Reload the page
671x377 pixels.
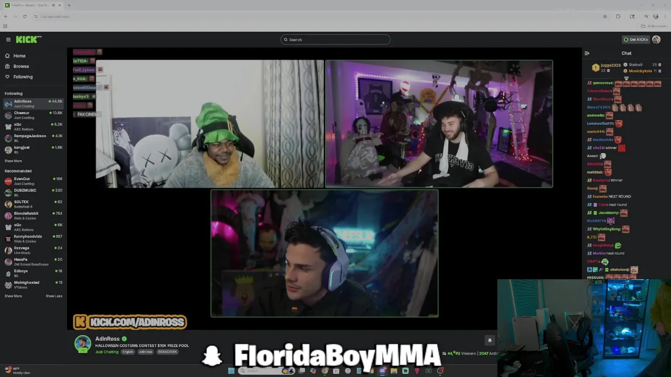[x=24, y=16]
